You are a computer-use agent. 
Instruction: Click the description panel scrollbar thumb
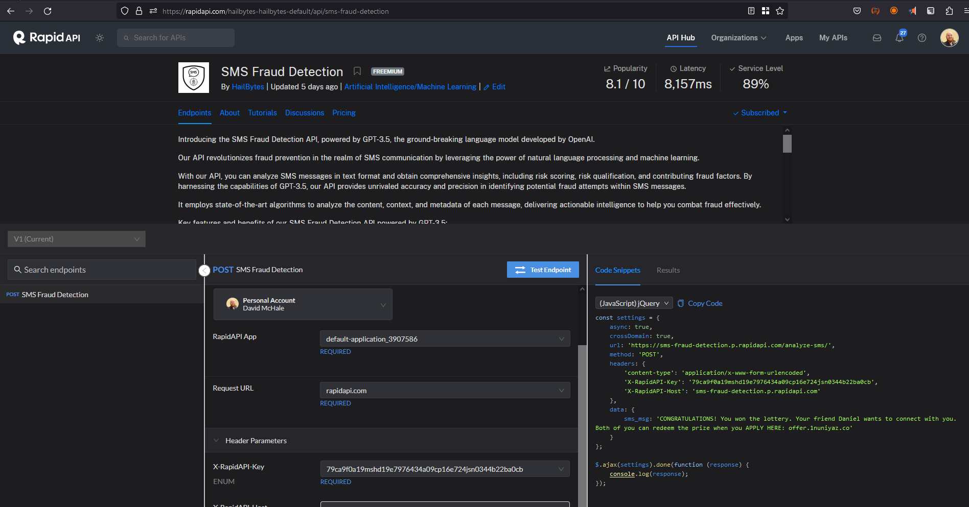(787, 143)
